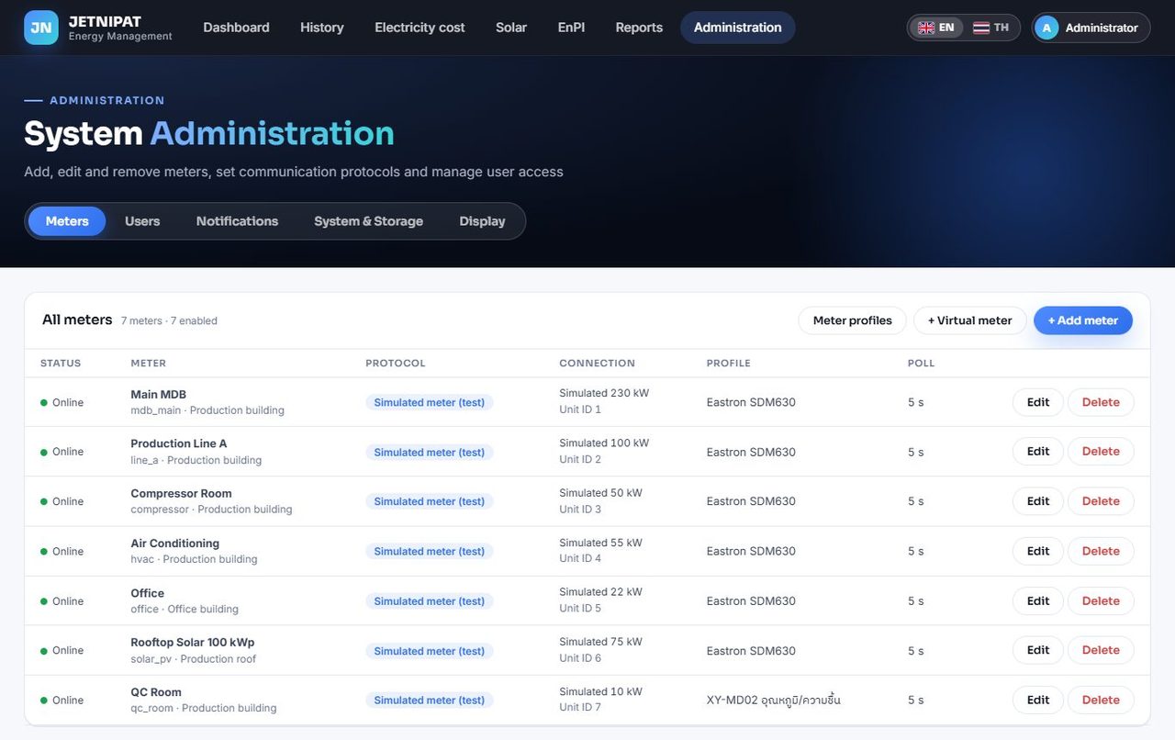1175x740 pixels.
Task: Go to the EnPI page
Action: pos(571,28)
